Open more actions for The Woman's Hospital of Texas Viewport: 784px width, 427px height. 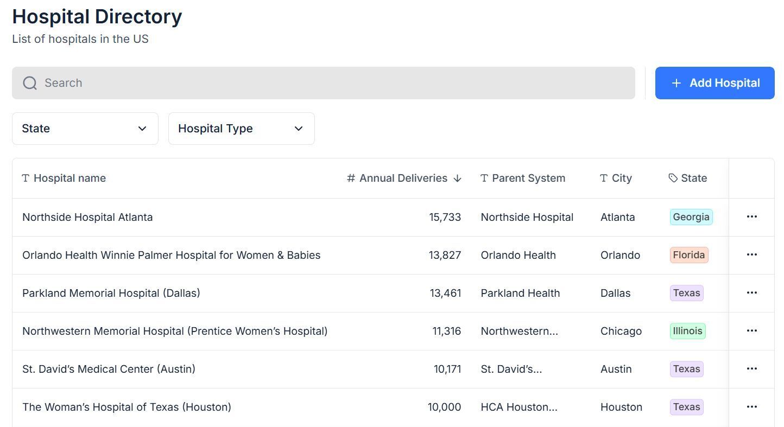pos(751,407)
